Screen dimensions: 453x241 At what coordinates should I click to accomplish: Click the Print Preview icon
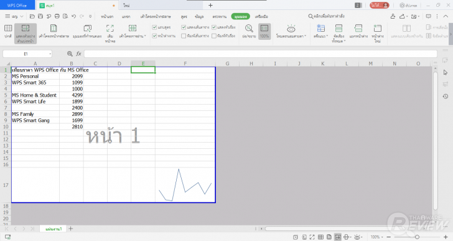click(x=65, y=16)
